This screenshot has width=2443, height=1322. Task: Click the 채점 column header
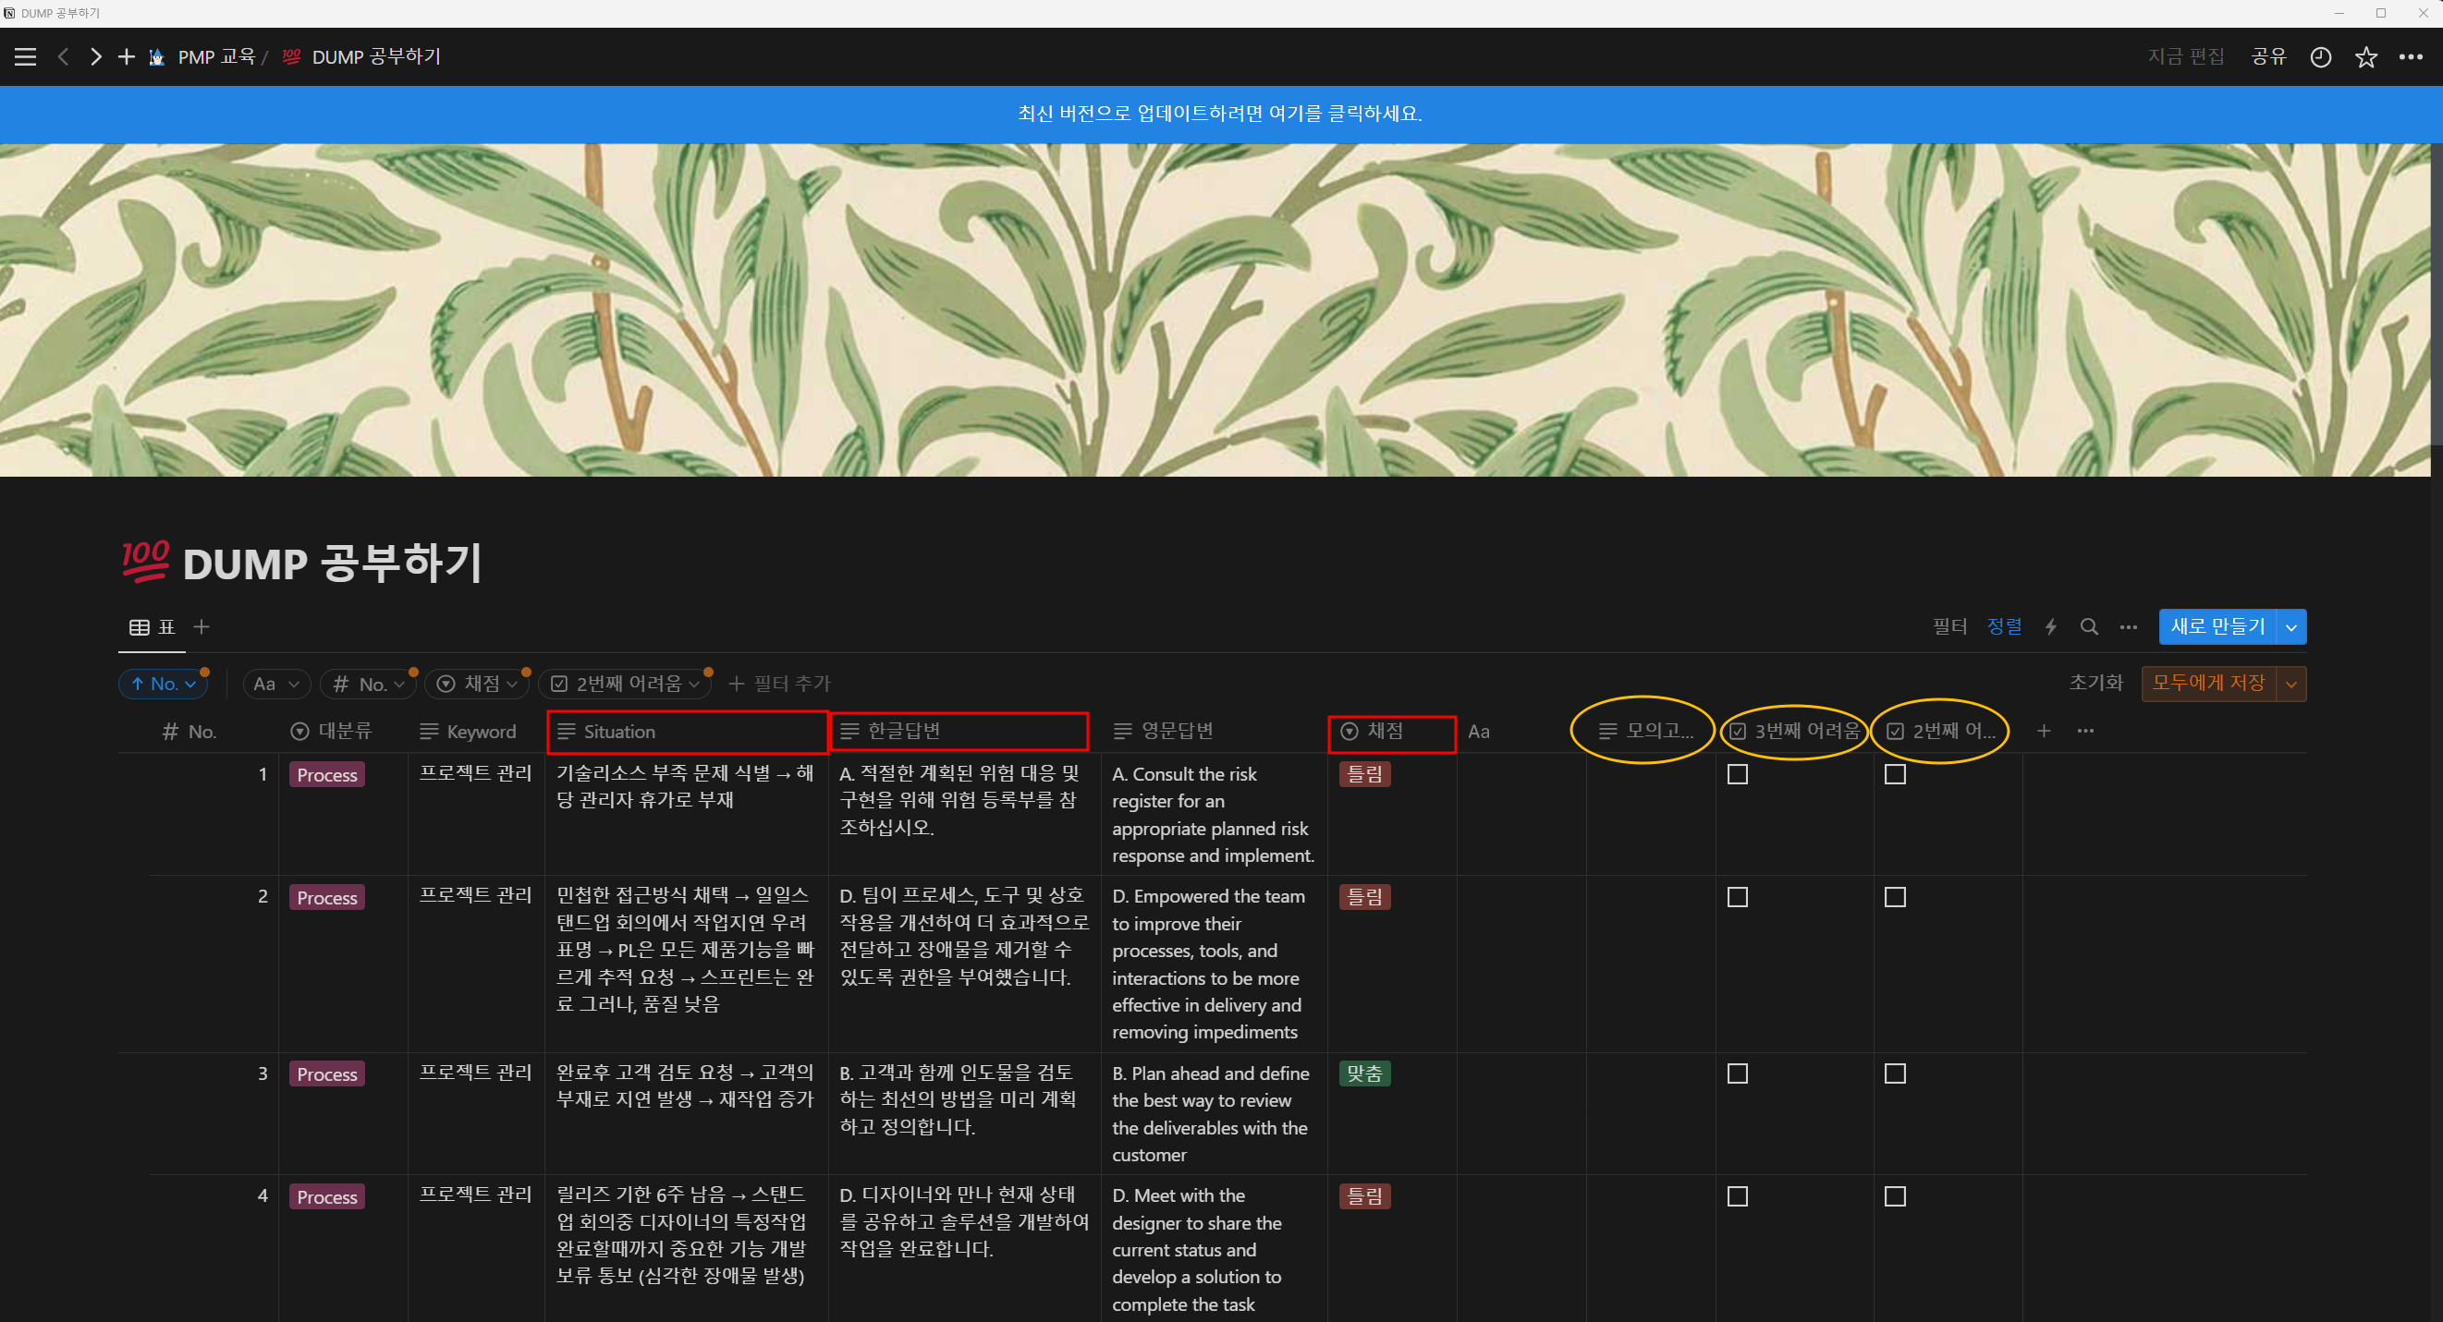pyautogui.click(x=1391, y=733)
